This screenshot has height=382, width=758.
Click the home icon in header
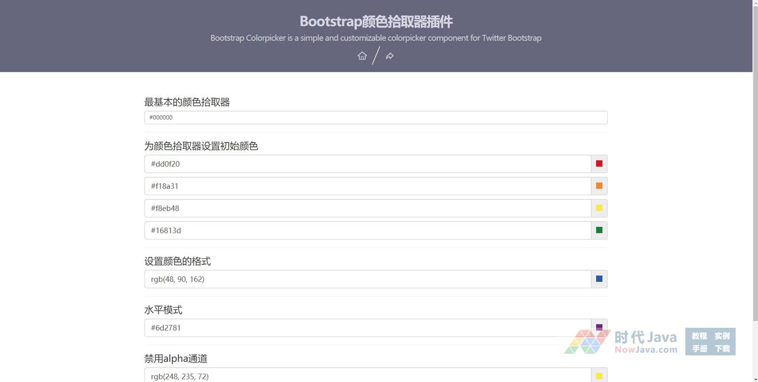362,56
